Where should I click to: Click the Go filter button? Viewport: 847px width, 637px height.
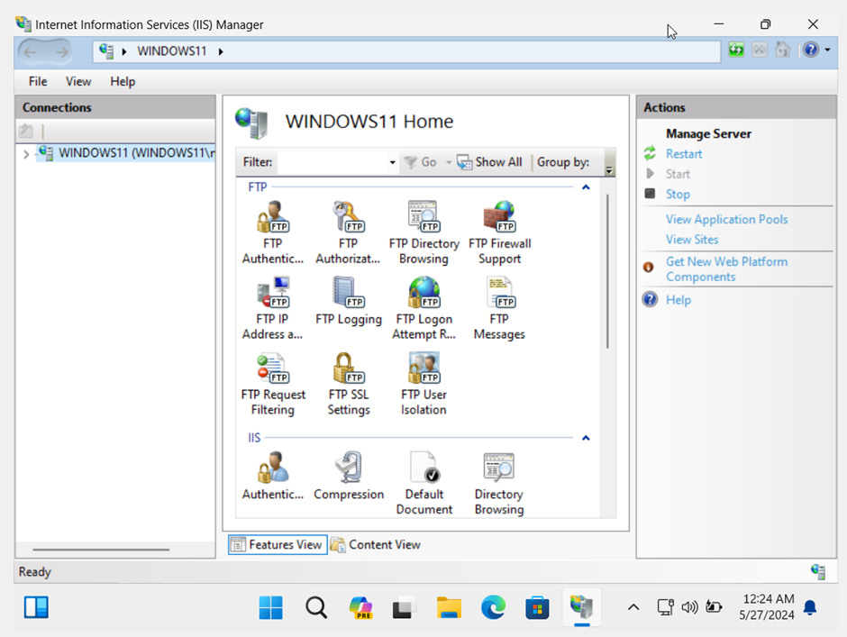pyautogui.click(x=421, y=162)
